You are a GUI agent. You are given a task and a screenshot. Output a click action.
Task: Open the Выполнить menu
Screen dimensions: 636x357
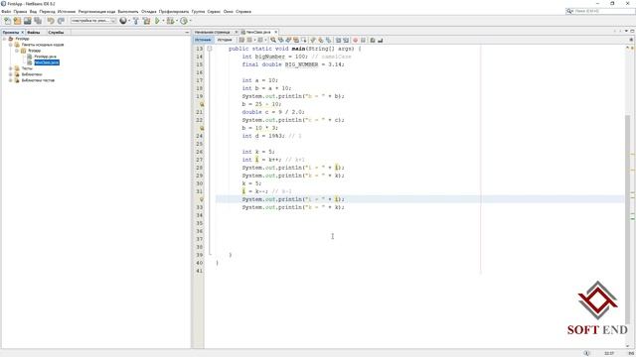coord(128,11)
